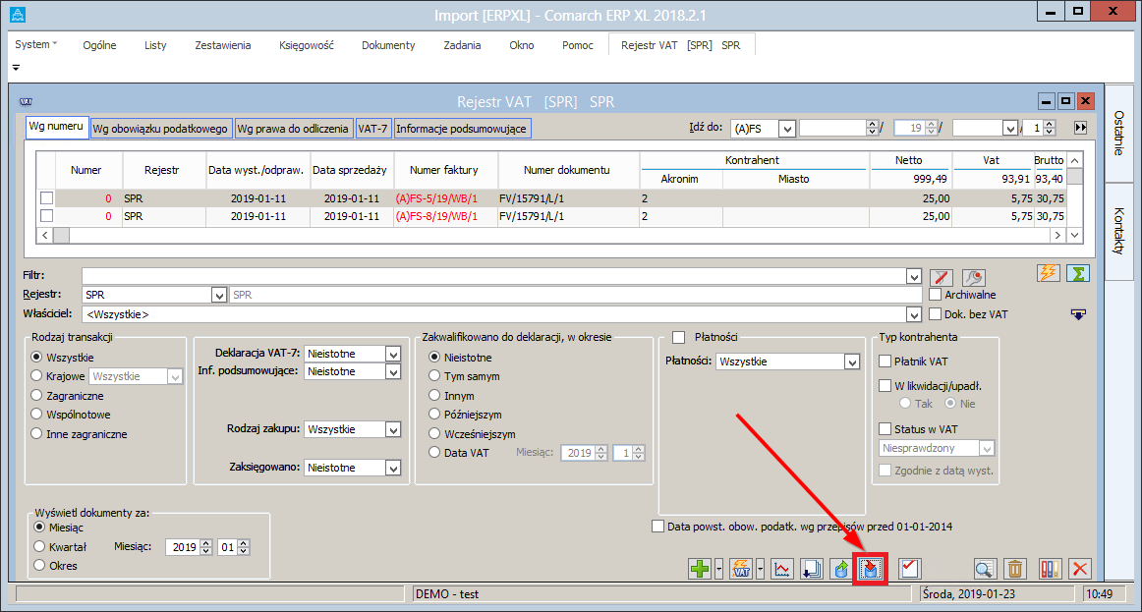
Task: Open the Płatności Wszystkie dropdown
Action: (x=851, y=361)
